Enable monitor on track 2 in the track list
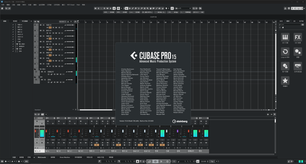The width and height of the screenshot is (306, 164). click(50, 33)
